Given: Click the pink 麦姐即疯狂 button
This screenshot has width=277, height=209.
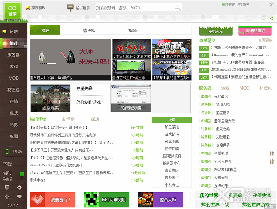Looking at the screenshot, I should tap(255, 31).
